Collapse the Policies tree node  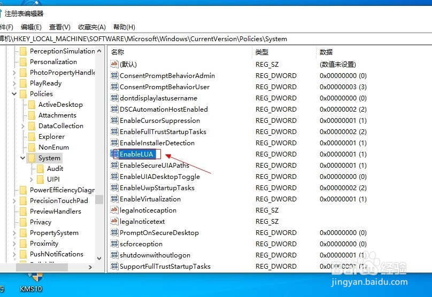[x=14, y=94]
